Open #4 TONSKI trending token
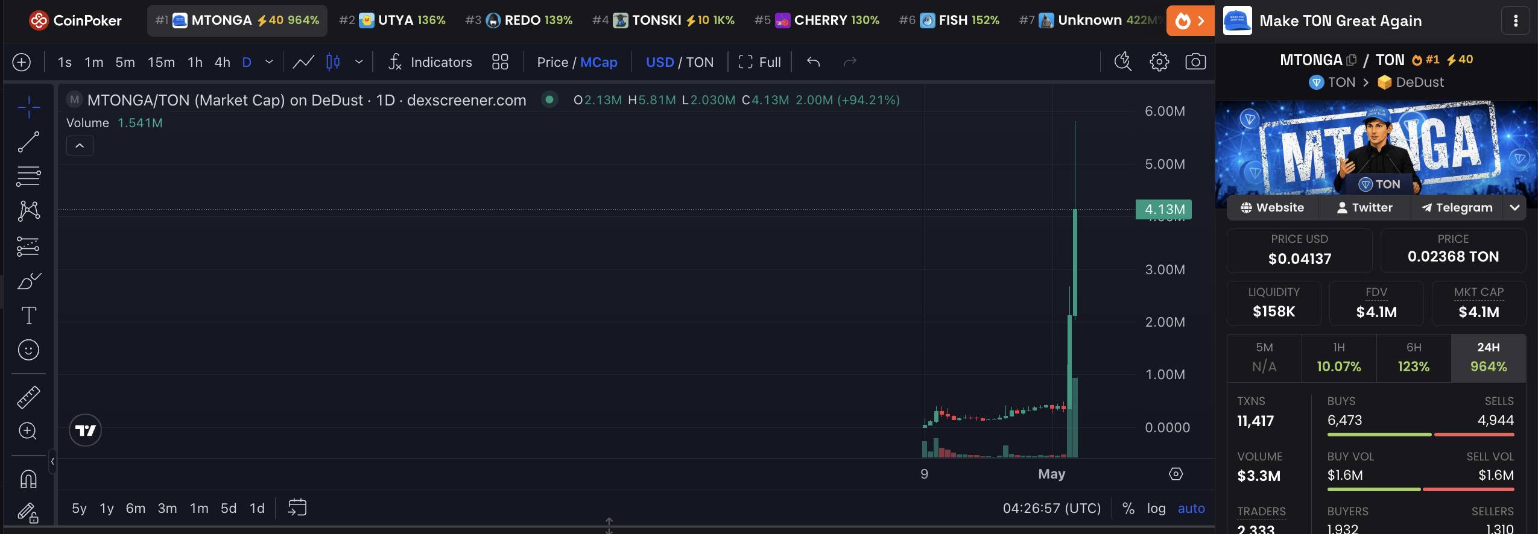 click(663, 20)
